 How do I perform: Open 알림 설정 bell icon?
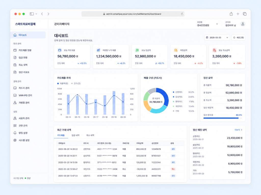coord(15,133)
